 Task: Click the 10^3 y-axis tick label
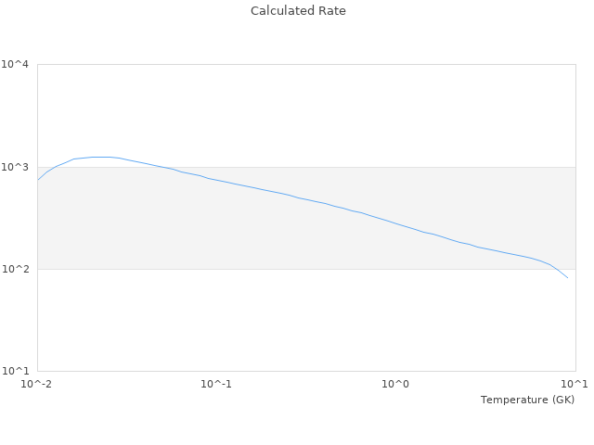16,167
